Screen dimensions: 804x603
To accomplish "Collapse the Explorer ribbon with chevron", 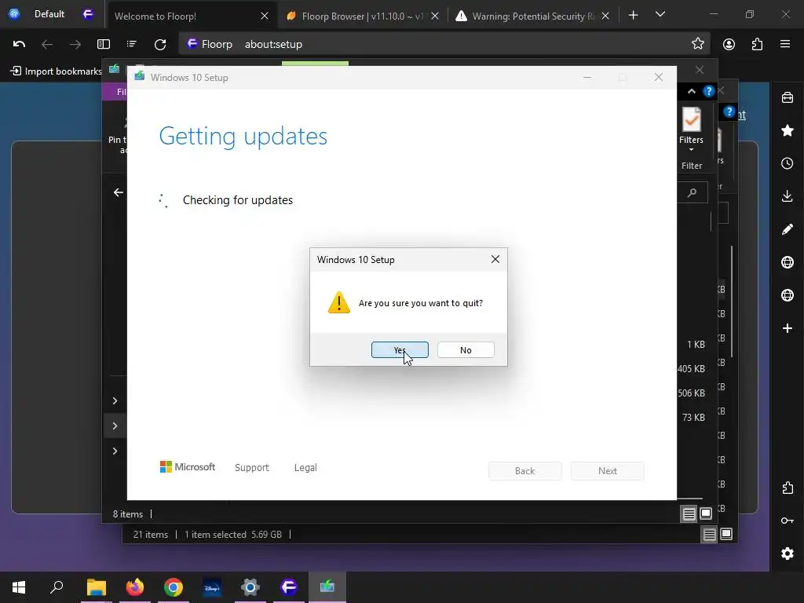I will 691,91.
